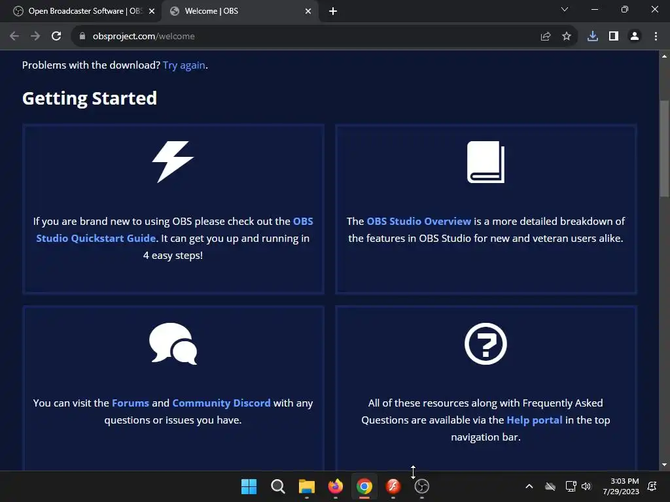This screenshot has width=670, height=502.
Task: Open the network tray icon
Action: pos(571,486)
